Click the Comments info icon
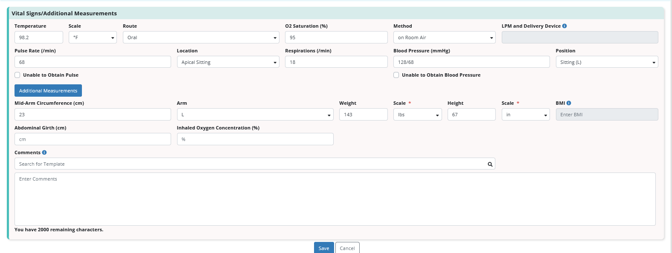This screenshot has width=672, height=253. (44, 152)
